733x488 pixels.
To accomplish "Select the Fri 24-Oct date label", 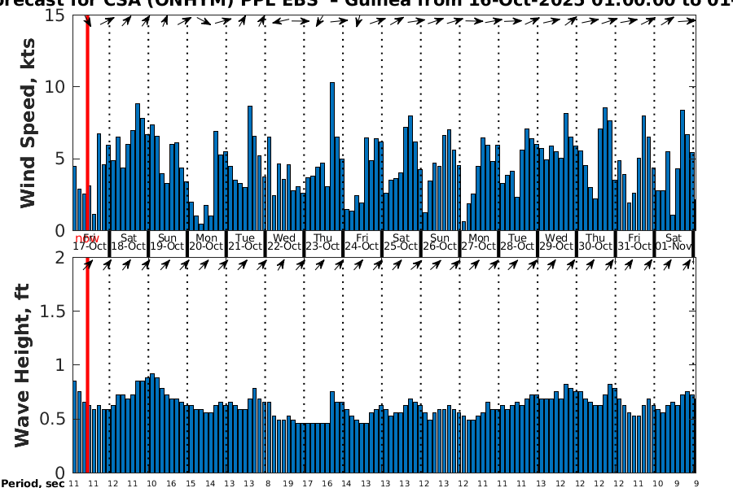I will tap(362, 242).
